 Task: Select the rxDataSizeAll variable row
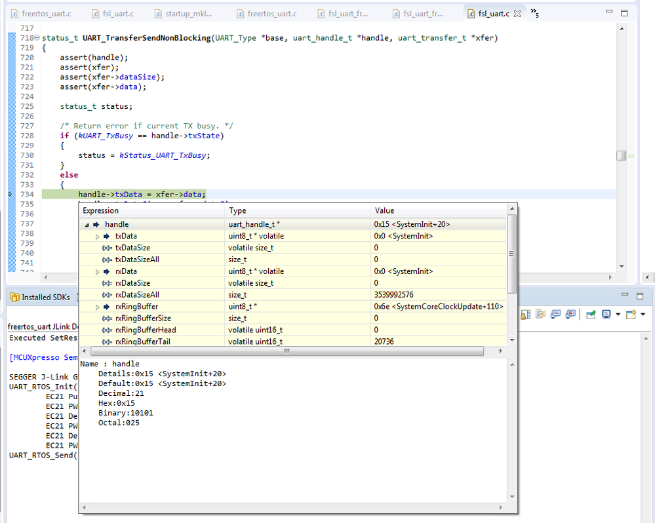tap(137, 295)
